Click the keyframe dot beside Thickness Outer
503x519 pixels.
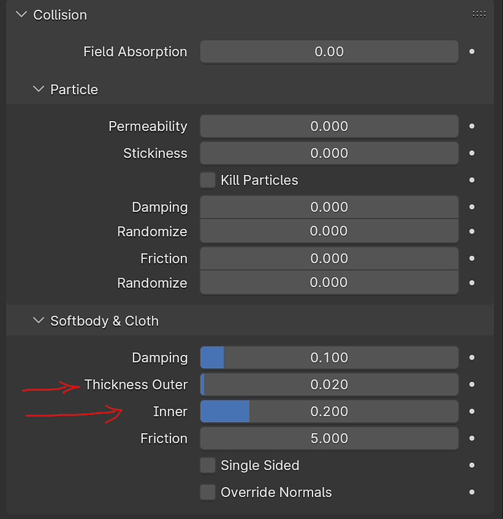(x=472, y=385)
